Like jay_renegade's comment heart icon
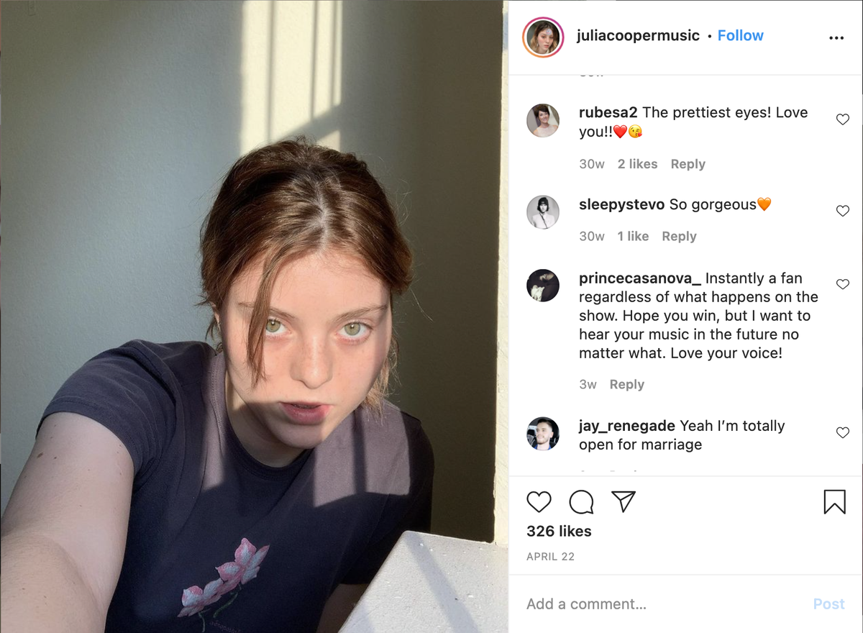This screenshot has width=863, height=633. pyautogui.click(x=843, y=432)
